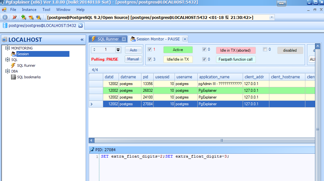Click the datname column header

[x=130, y=77]
